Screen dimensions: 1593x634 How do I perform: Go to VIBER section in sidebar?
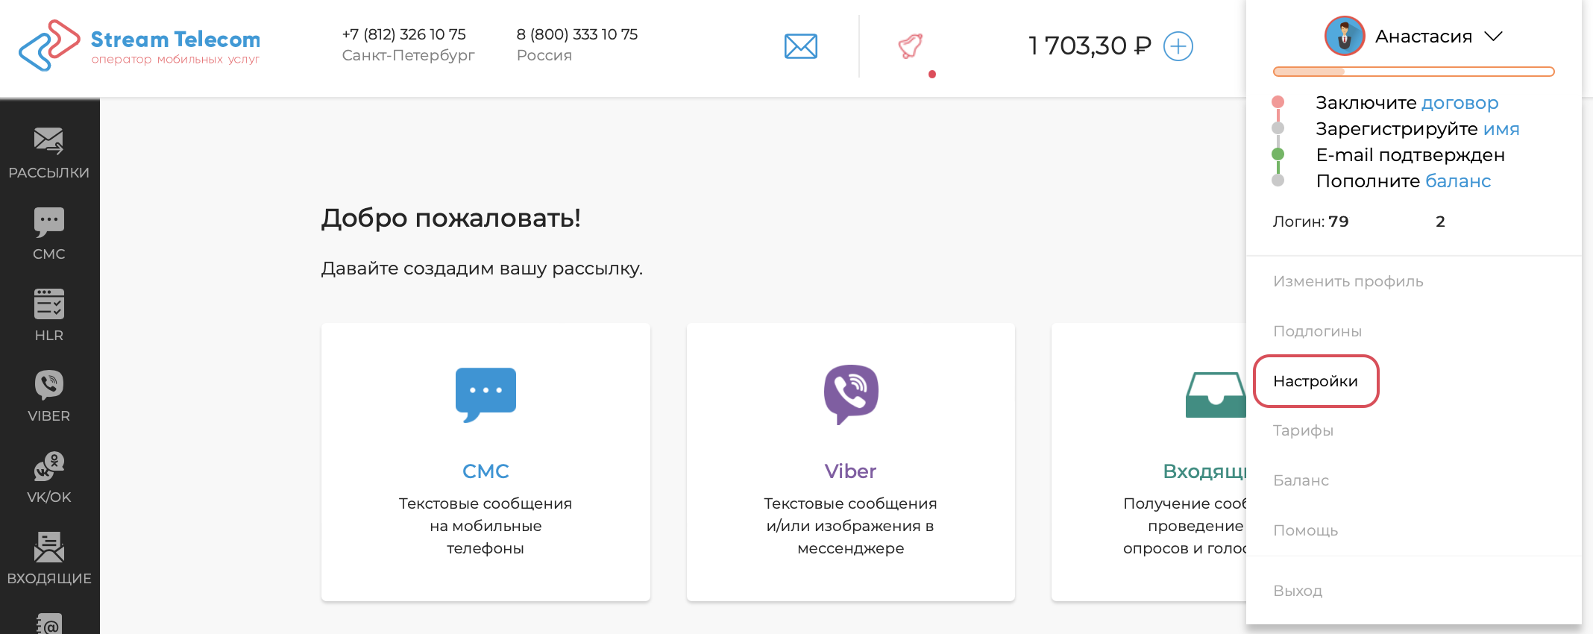click(x=48, y=396)
